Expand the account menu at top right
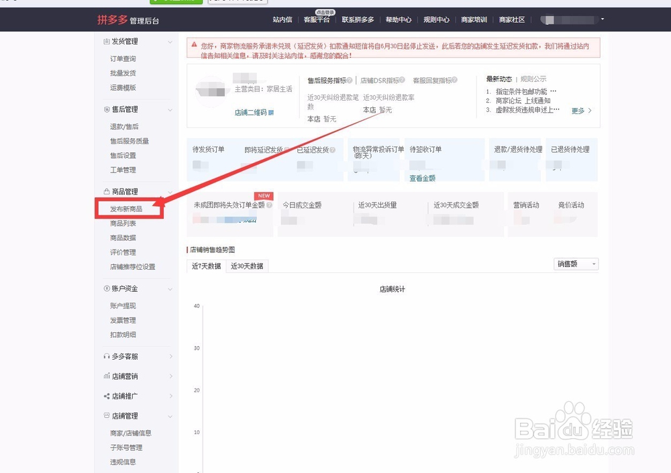This screenshot has height=473, width=671. tap(603, 19)
